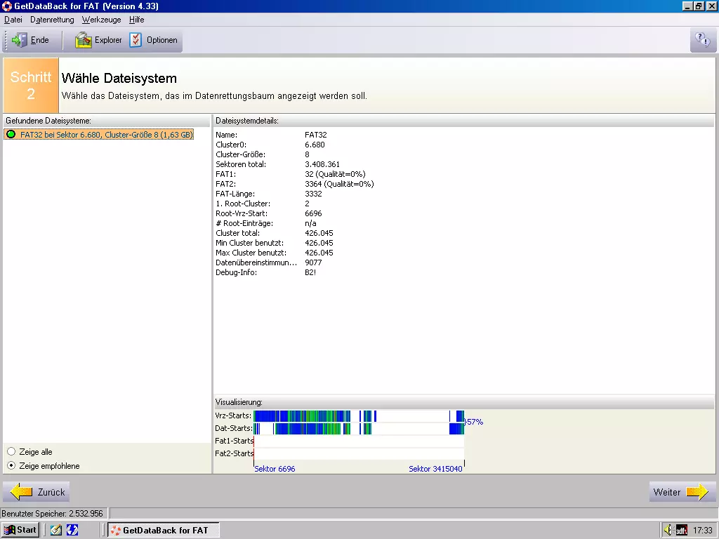Switch to GetDataBack for FAT taskbar button

pos(164,530)
